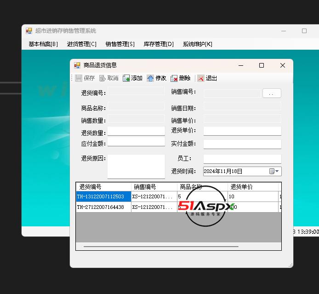
Task: Focus the 退货数量 input field
Action: [136, 131]
